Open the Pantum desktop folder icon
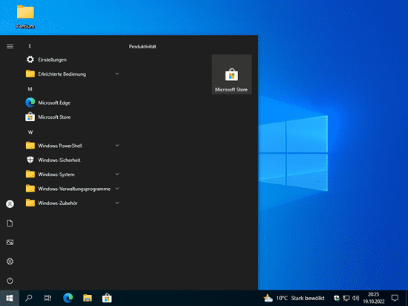This screenshot has width=408, height=306. [25, 16]
